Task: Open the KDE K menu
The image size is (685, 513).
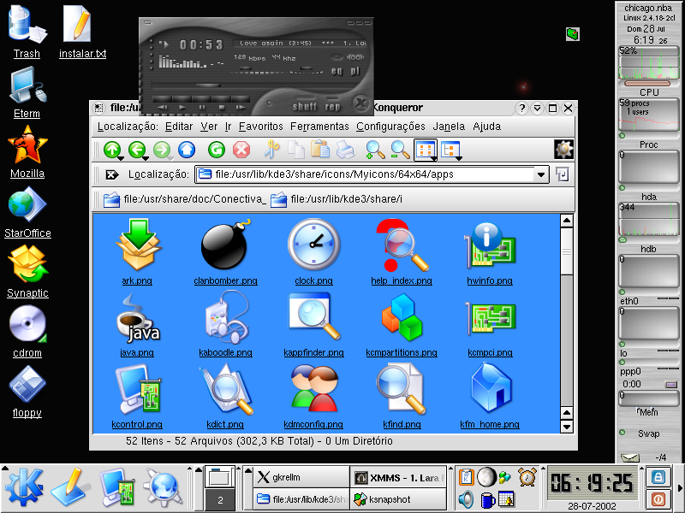Action: [24, 487]
